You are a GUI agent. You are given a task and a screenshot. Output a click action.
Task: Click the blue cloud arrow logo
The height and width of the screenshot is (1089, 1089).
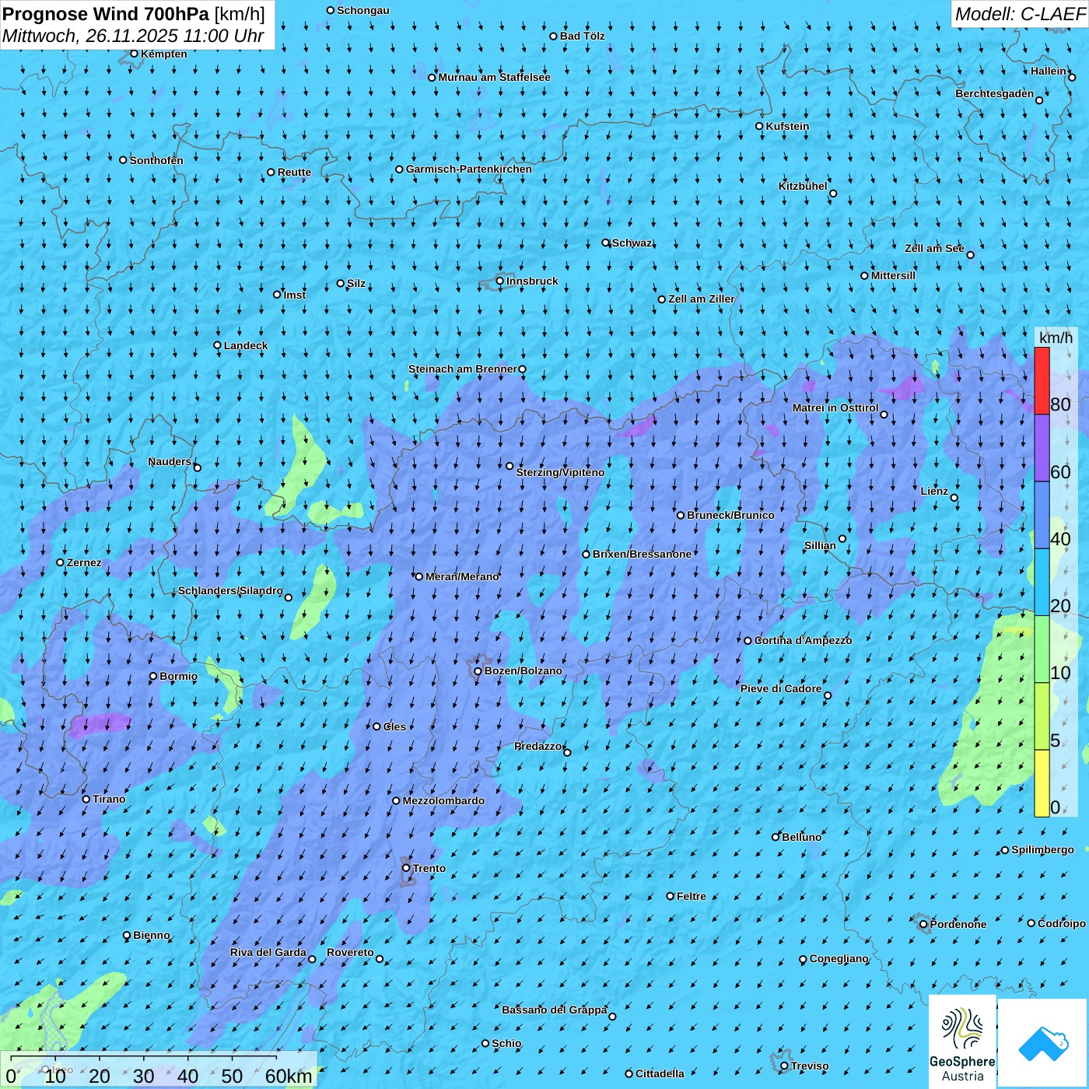pos(1042,1043)
